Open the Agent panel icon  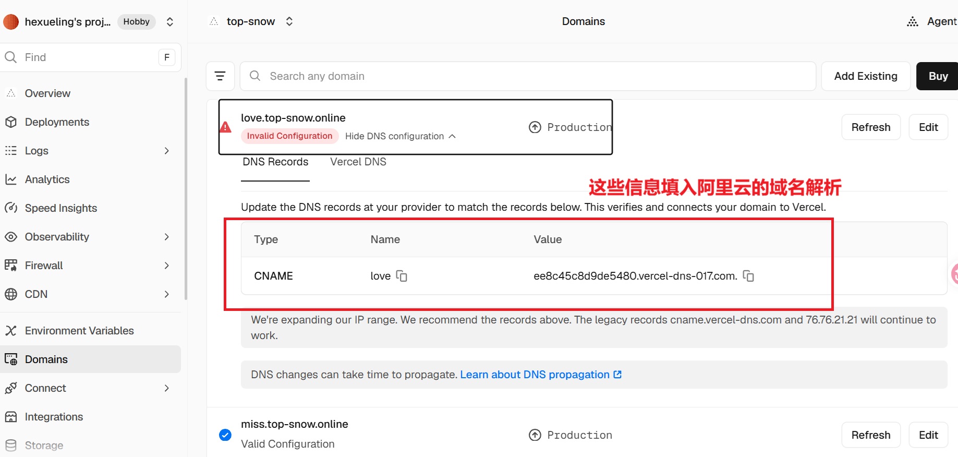[913, 21]
